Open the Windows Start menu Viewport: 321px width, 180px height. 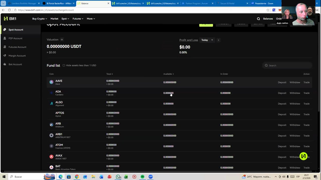(4, 177)
